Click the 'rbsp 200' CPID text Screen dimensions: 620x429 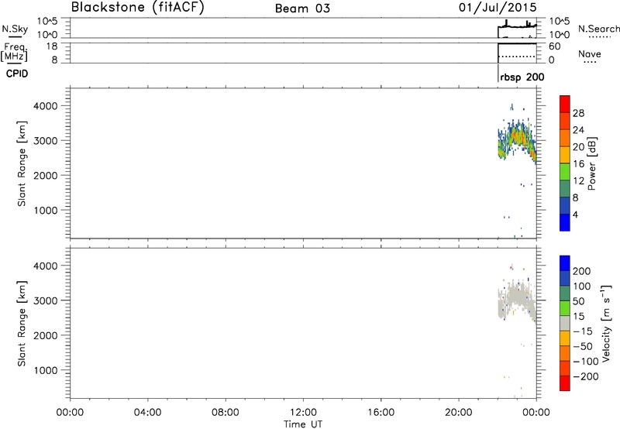522,77
